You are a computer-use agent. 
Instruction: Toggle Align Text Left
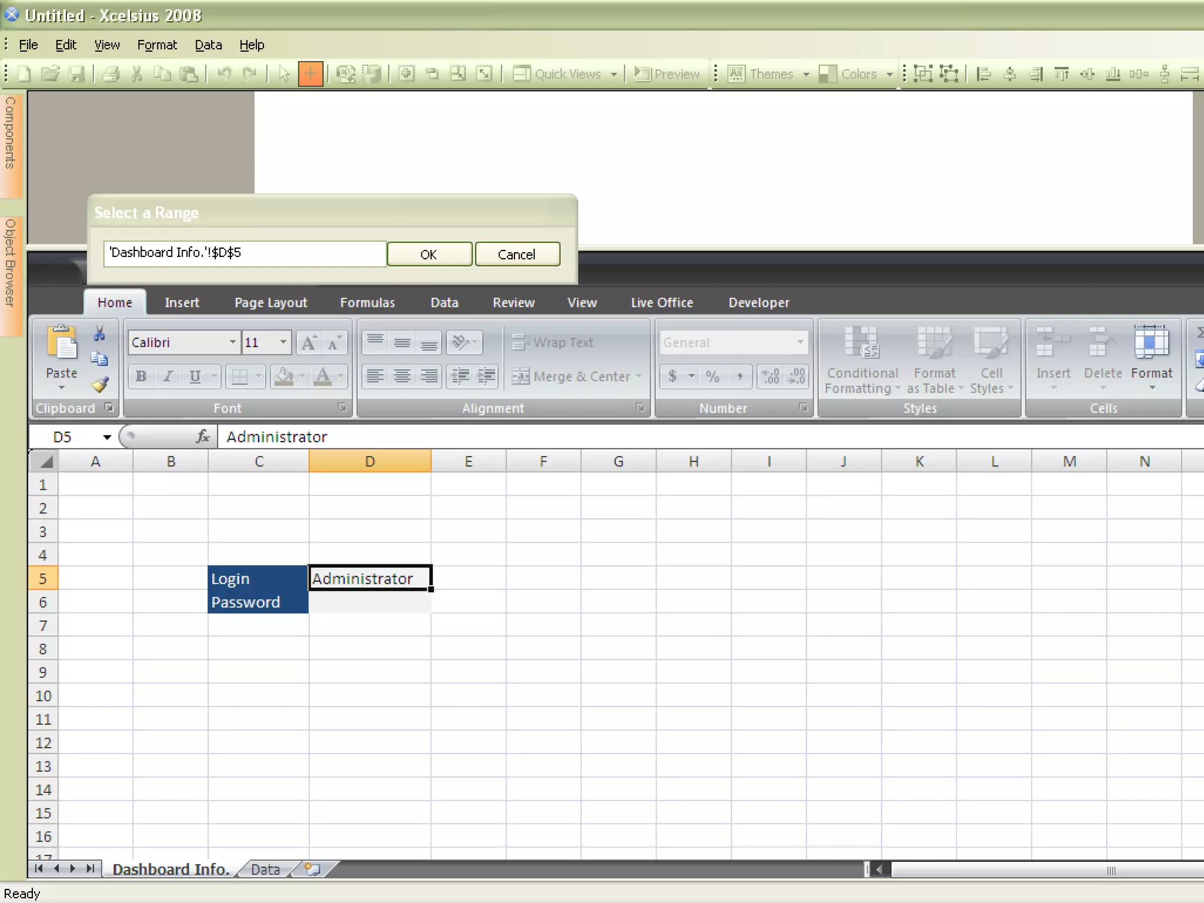click(375, 376)
